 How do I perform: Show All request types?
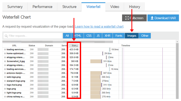click(67, 36)
